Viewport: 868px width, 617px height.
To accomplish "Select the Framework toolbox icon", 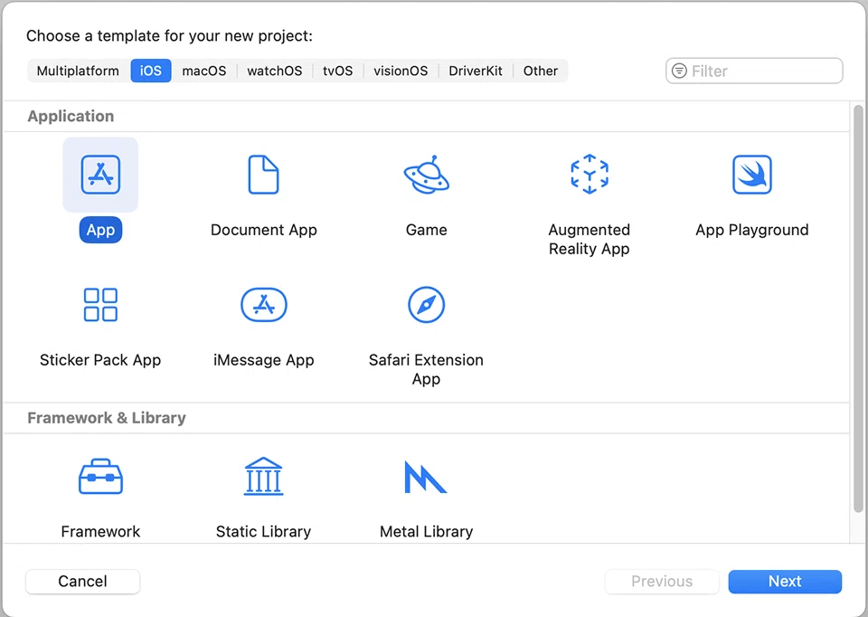I will point(100,476).
